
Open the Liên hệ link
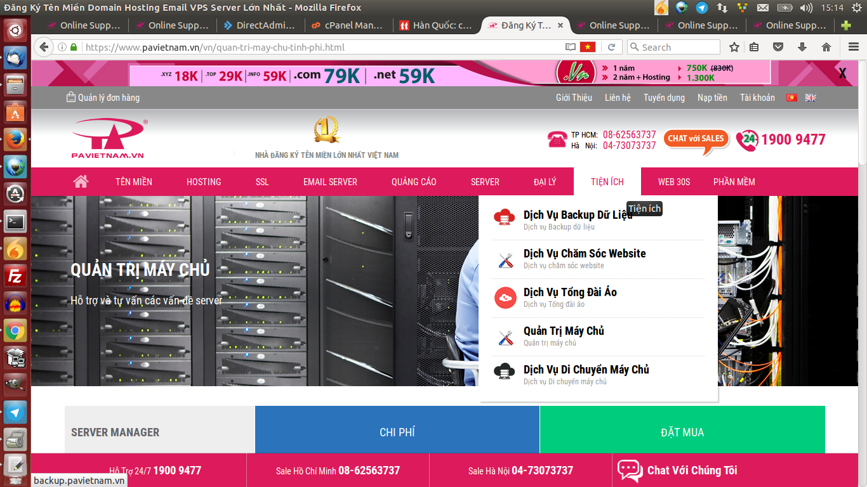coord(618,98)
